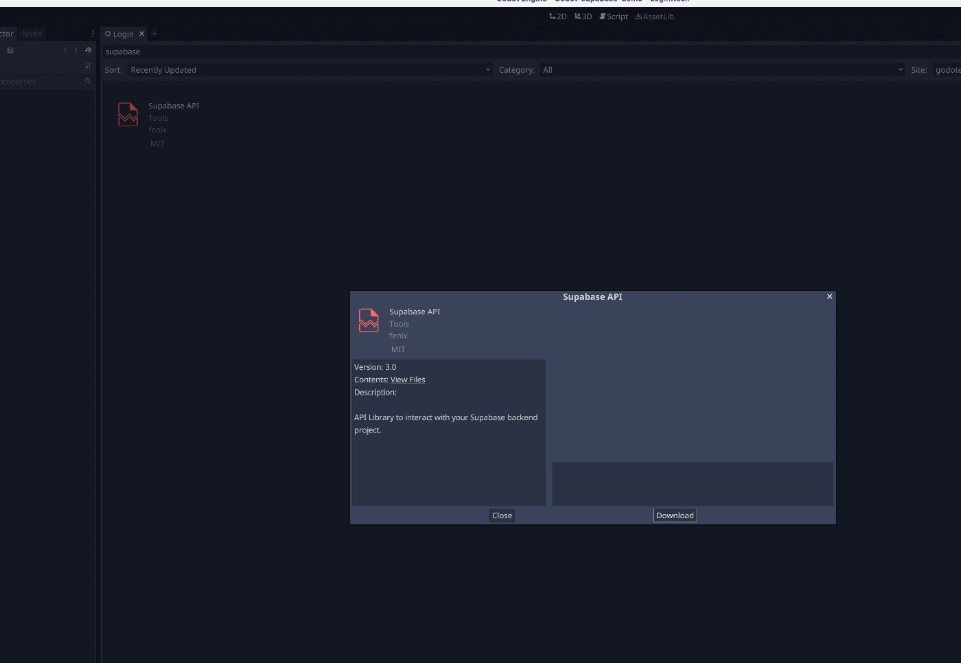Click MIT license label in results list
This screenshot has width=961, height=663.
(157, 143)
